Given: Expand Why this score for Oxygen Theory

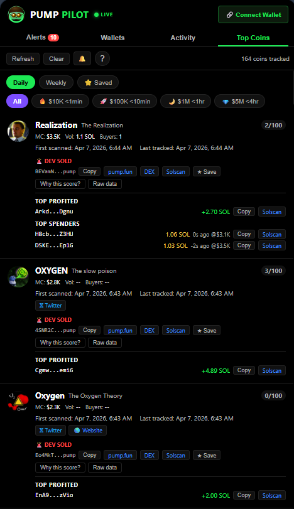Looking at the screenshot, I should tap(60, 468).
